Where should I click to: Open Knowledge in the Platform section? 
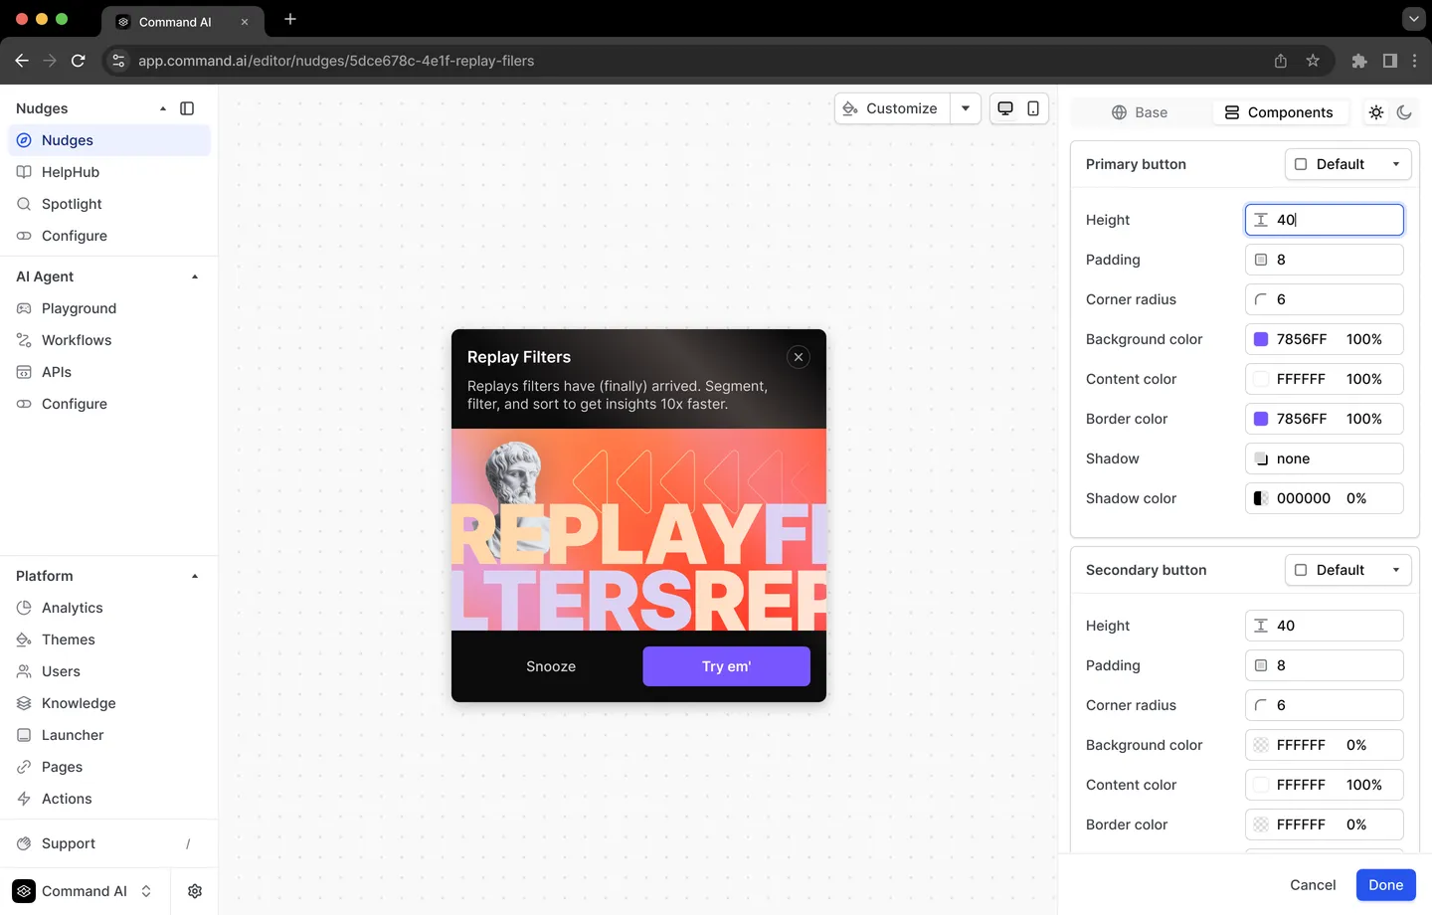click(x=109, y=703)
